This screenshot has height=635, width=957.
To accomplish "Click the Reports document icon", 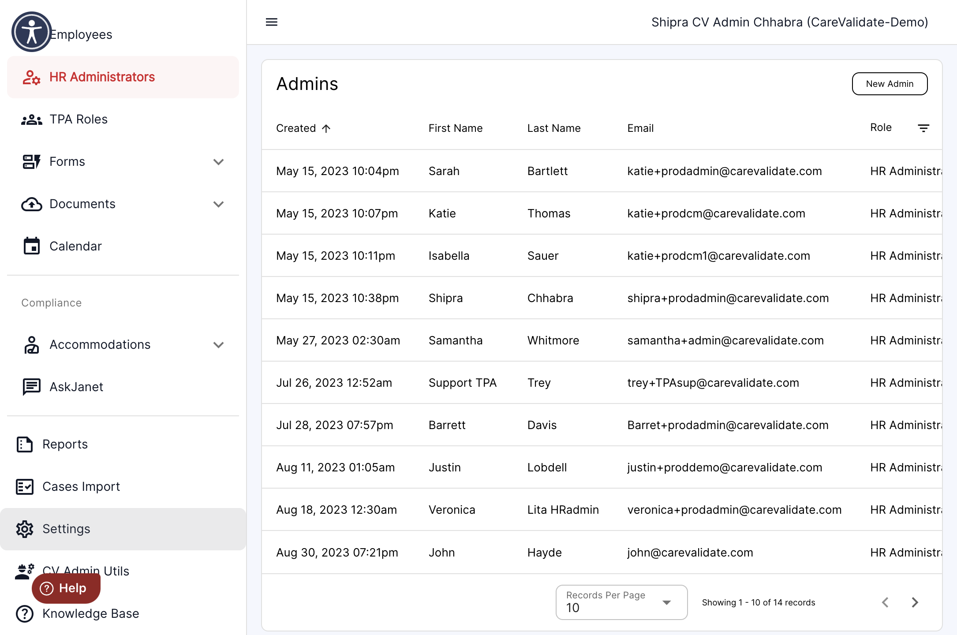I will [25, 444].
